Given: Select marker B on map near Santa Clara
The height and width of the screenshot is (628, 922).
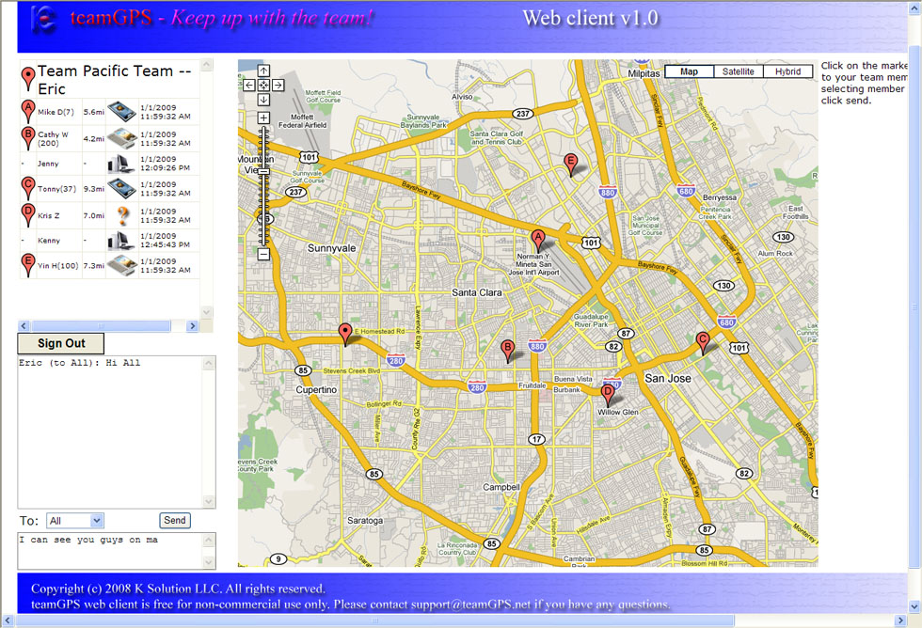Looking at the screenshot, I should point(507,351).
